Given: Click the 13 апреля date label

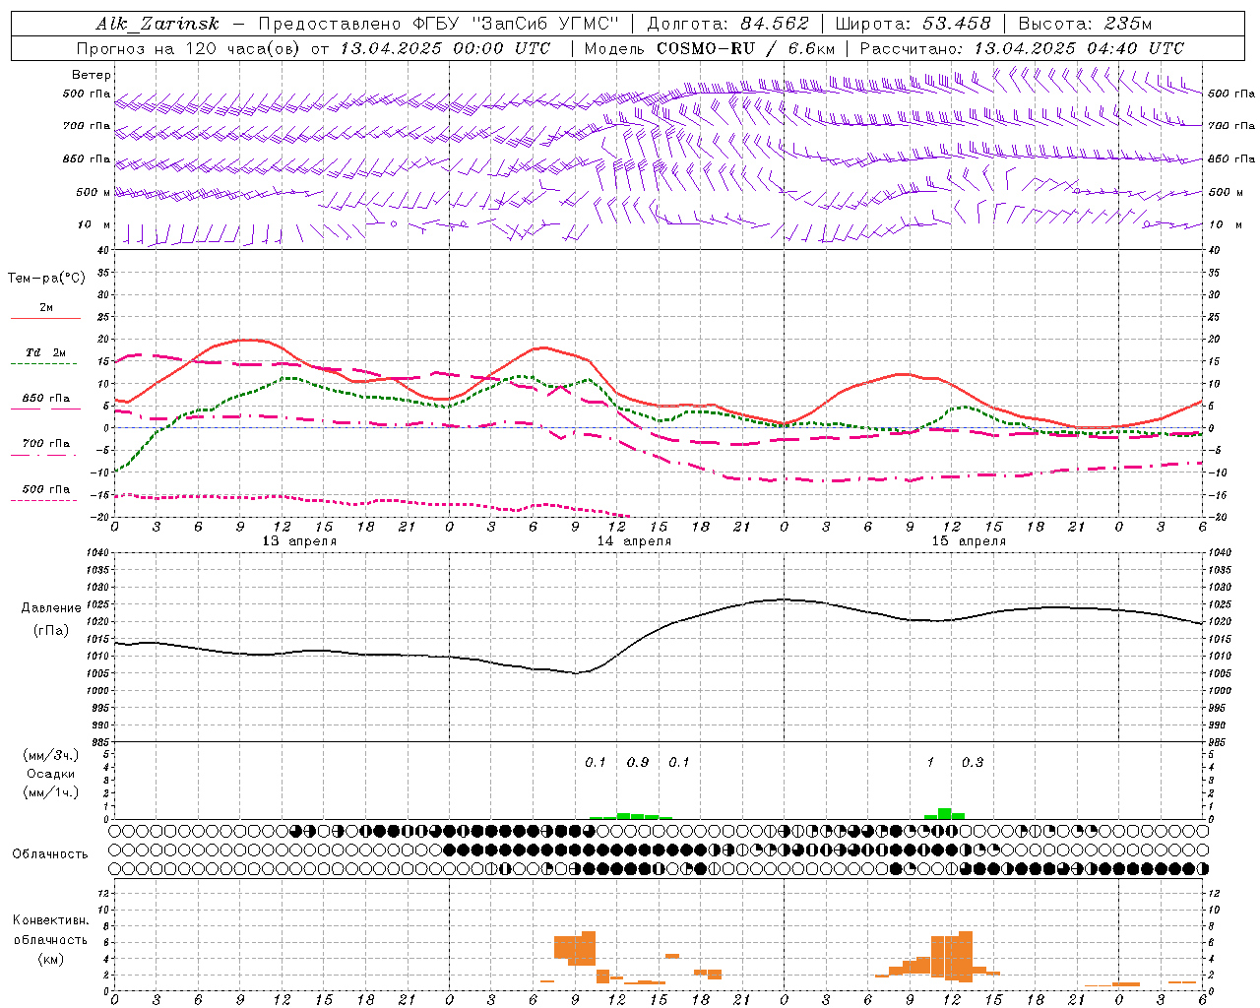Looking at the screenshot, I should (x=299, y=541).
